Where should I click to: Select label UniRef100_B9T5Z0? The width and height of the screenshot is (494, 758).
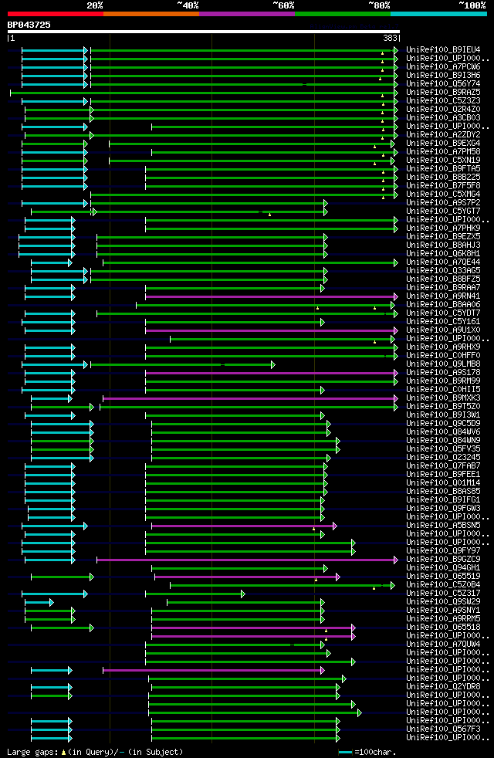pyautogui.click(x=443, y=407)
